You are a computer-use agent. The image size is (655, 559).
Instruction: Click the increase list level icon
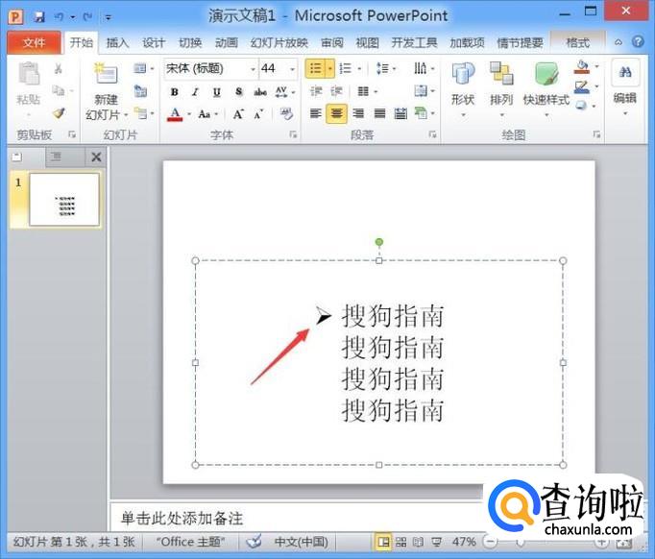(337, 91)
